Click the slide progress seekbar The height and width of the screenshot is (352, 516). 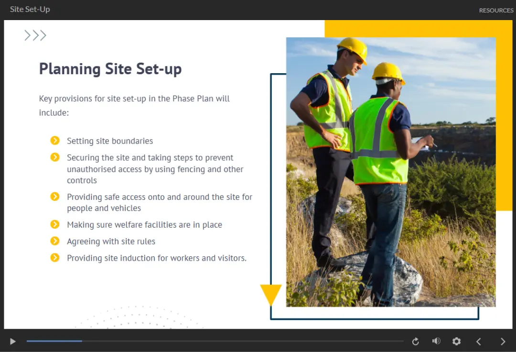215,341
